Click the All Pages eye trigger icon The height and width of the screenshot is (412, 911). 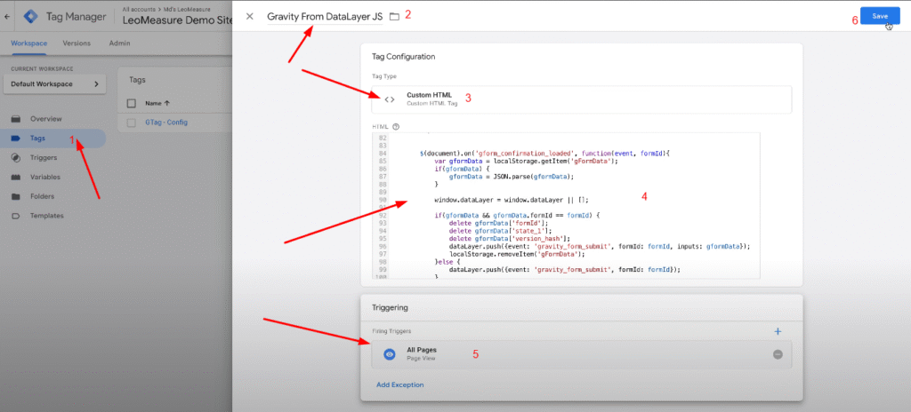tap(390, 354)
